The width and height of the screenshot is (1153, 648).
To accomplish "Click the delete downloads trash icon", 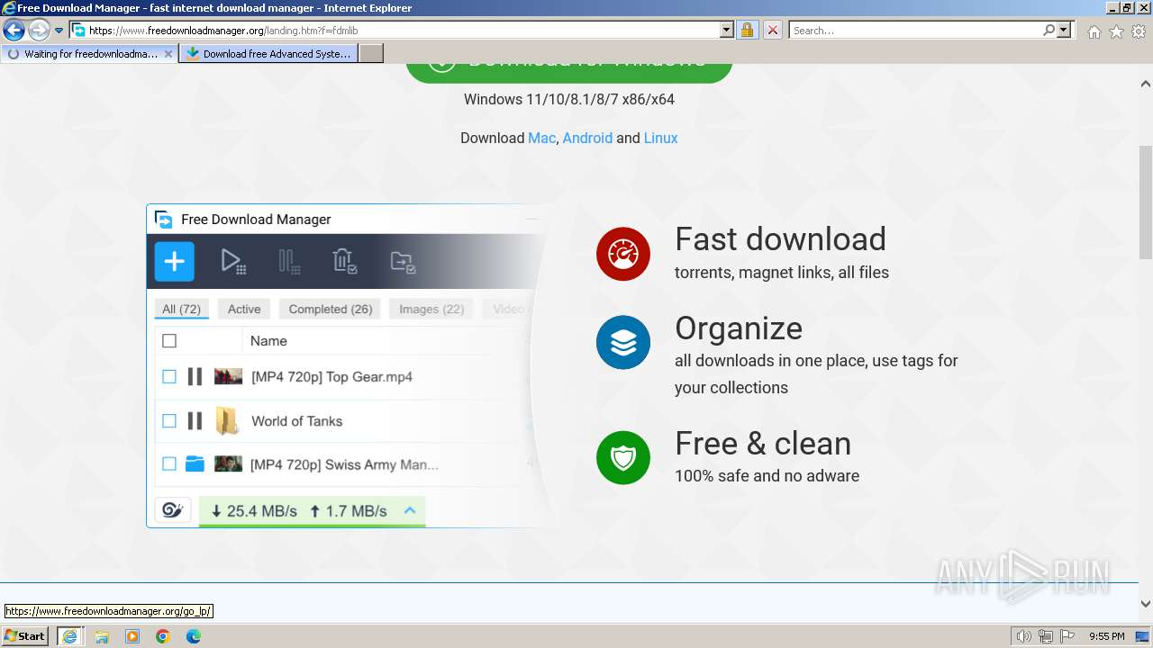I will (x=345, y=262).
